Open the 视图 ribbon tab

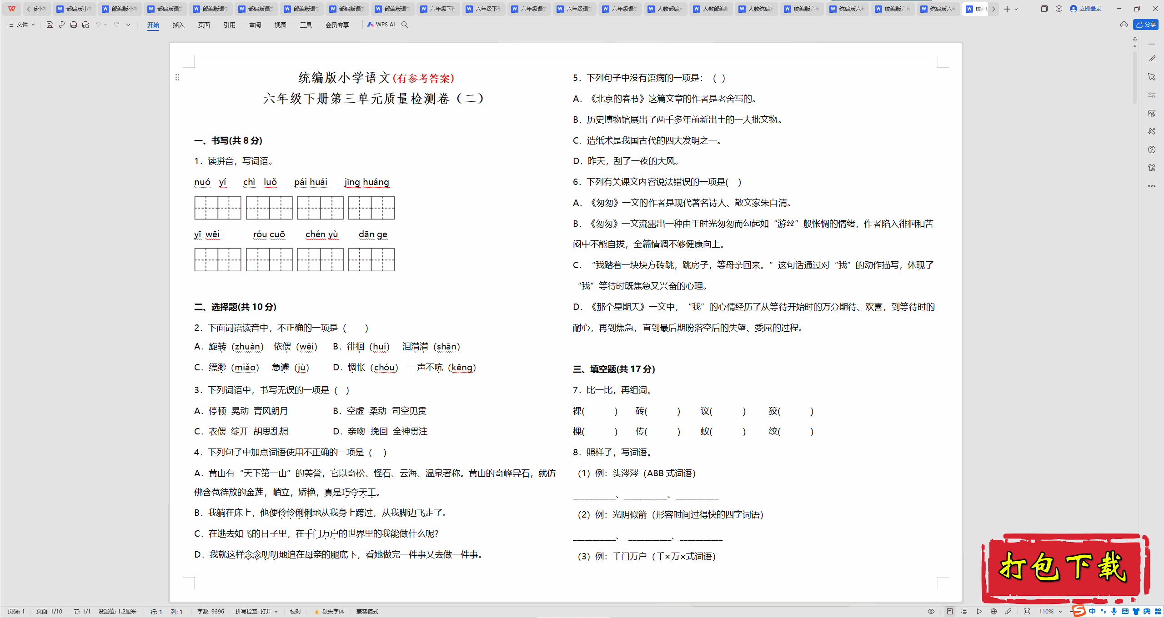281,25
